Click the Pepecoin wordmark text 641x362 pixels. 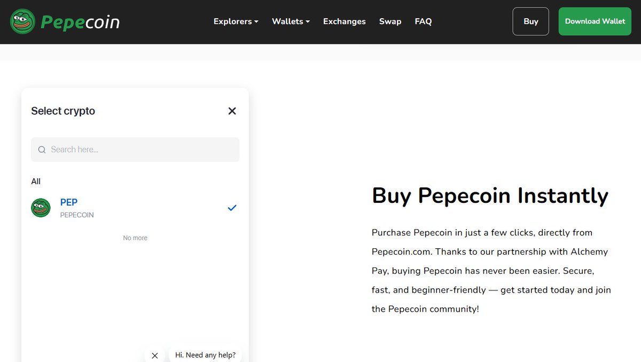[x=80, y=22]
